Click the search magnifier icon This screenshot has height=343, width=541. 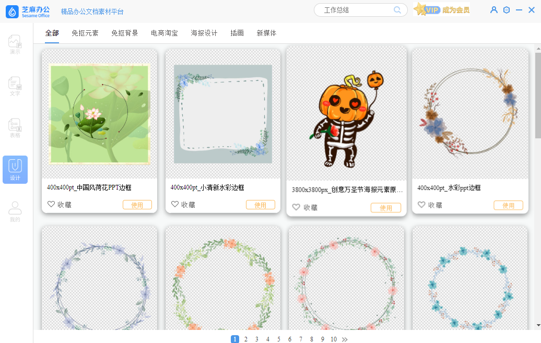point(397,10)
